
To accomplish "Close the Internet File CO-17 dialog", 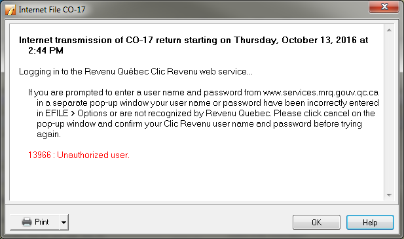I will [384, 7].
